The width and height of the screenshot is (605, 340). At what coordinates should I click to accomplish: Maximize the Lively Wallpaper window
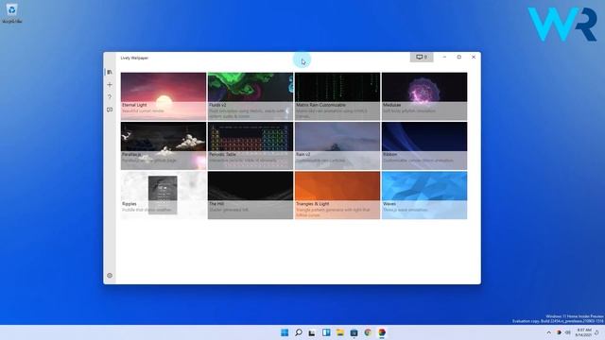[x=459, y=57]
